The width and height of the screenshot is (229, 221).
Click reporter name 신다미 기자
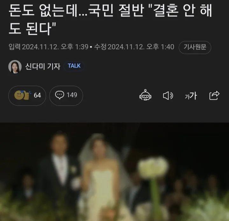[x=43, y=66]
